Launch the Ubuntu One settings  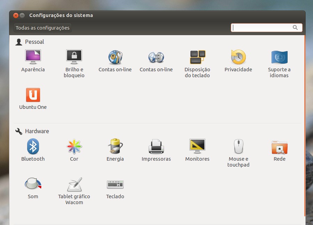pos(33,95)
